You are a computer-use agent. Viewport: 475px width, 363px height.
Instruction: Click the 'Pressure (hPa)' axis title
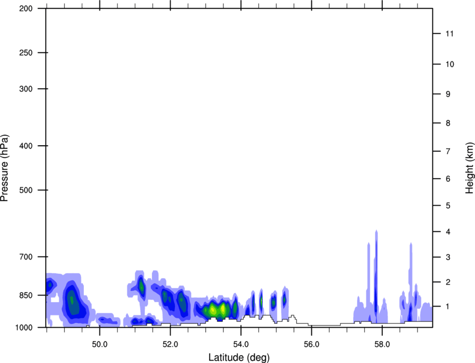click(4, 168)
